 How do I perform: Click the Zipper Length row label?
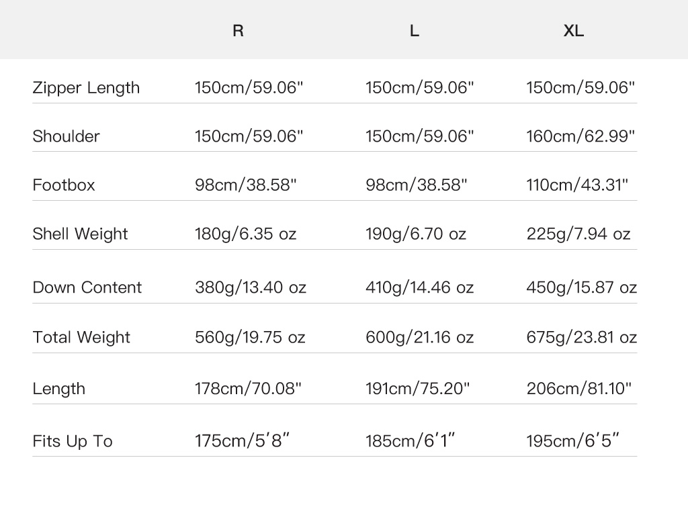[86, 88]
